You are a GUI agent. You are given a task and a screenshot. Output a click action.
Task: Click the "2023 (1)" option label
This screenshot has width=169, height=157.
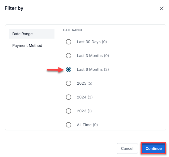[x=84, y=111]
